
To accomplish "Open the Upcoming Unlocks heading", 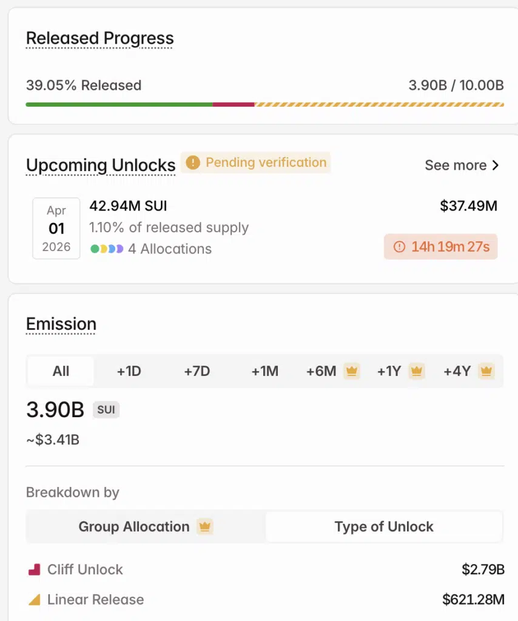I will pos(101,166).
